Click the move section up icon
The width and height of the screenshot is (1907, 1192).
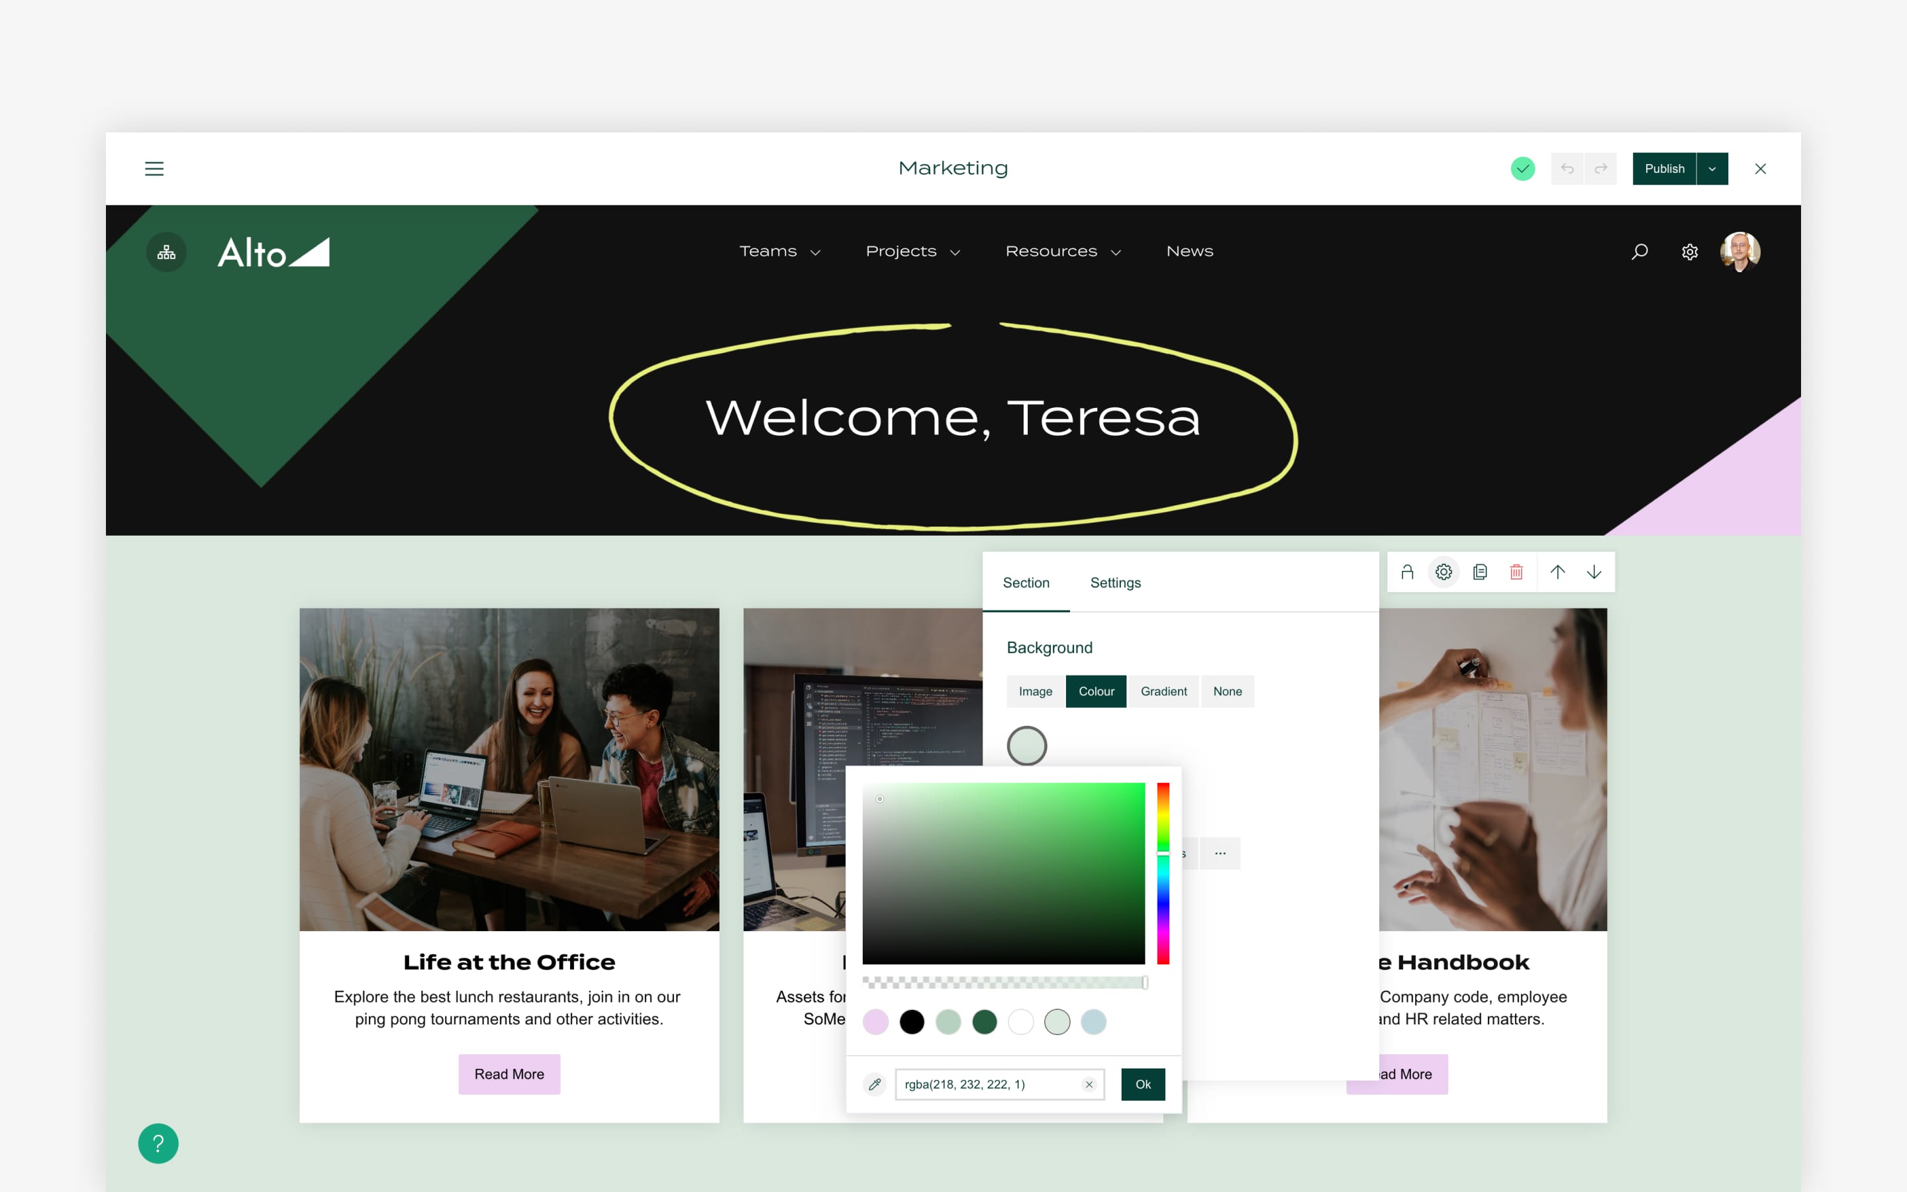1557,571
